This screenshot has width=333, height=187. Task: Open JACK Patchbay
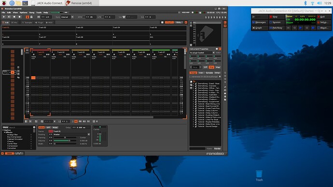click(277, 28)
